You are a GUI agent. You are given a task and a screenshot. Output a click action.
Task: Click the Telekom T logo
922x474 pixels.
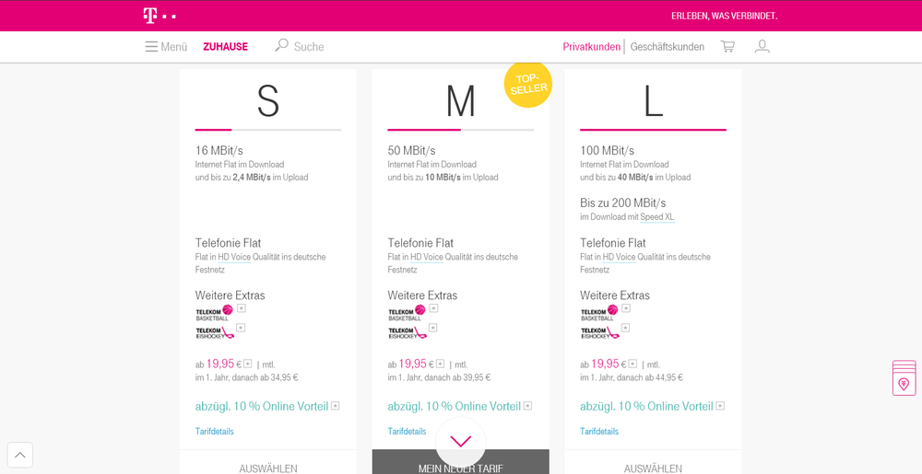point(159,16)
